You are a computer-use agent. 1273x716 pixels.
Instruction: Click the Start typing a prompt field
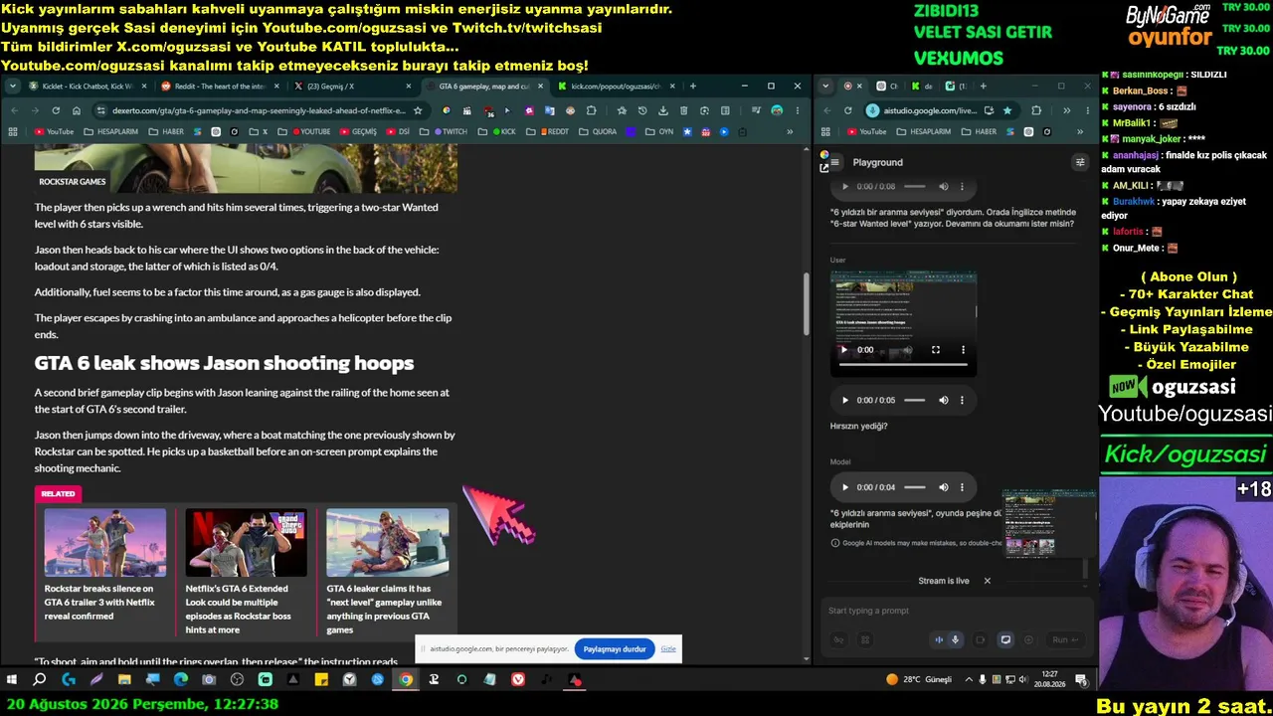pyautogui.click(x=955, y=611)
